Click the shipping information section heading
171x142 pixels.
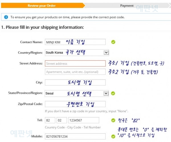tap(42, 27)
